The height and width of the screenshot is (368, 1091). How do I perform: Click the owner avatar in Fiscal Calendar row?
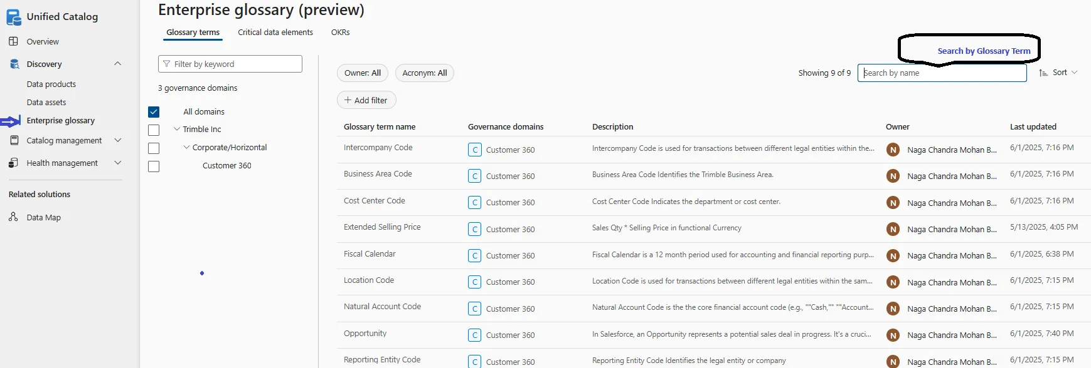pos(893,255)
